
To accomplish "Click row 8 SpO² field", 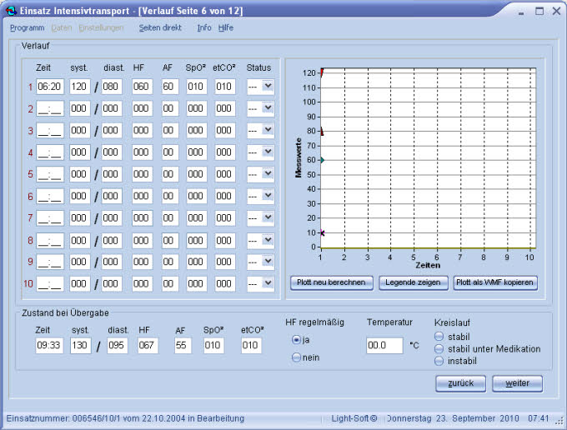I will pyautogui.click(x=196, y=241).
